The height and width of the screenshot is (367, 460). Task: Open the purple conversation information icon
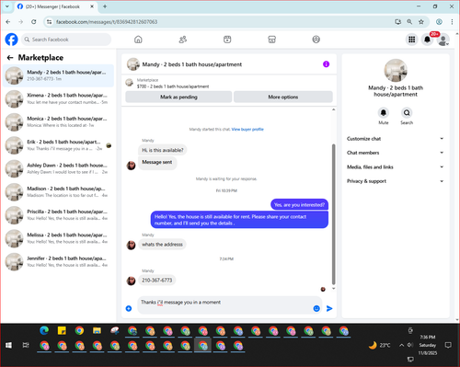[x=326, y=64]
